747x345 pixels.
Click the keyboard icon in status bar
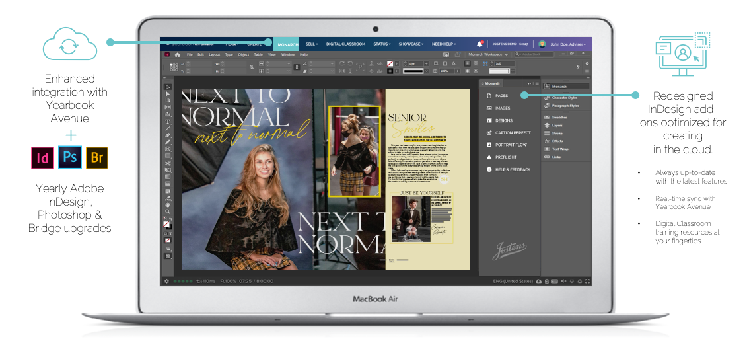point(555,281)
